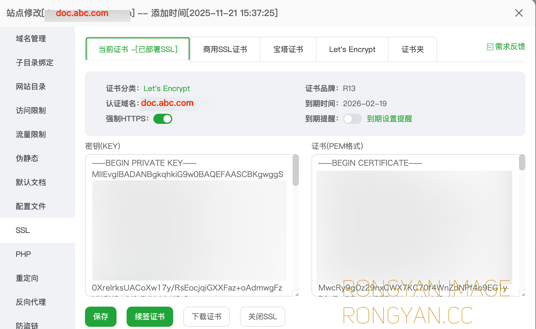The width and height of the screenshot is (536, 329).
Task: Click the 下载证书 download button
Action: tap(207, 316)
